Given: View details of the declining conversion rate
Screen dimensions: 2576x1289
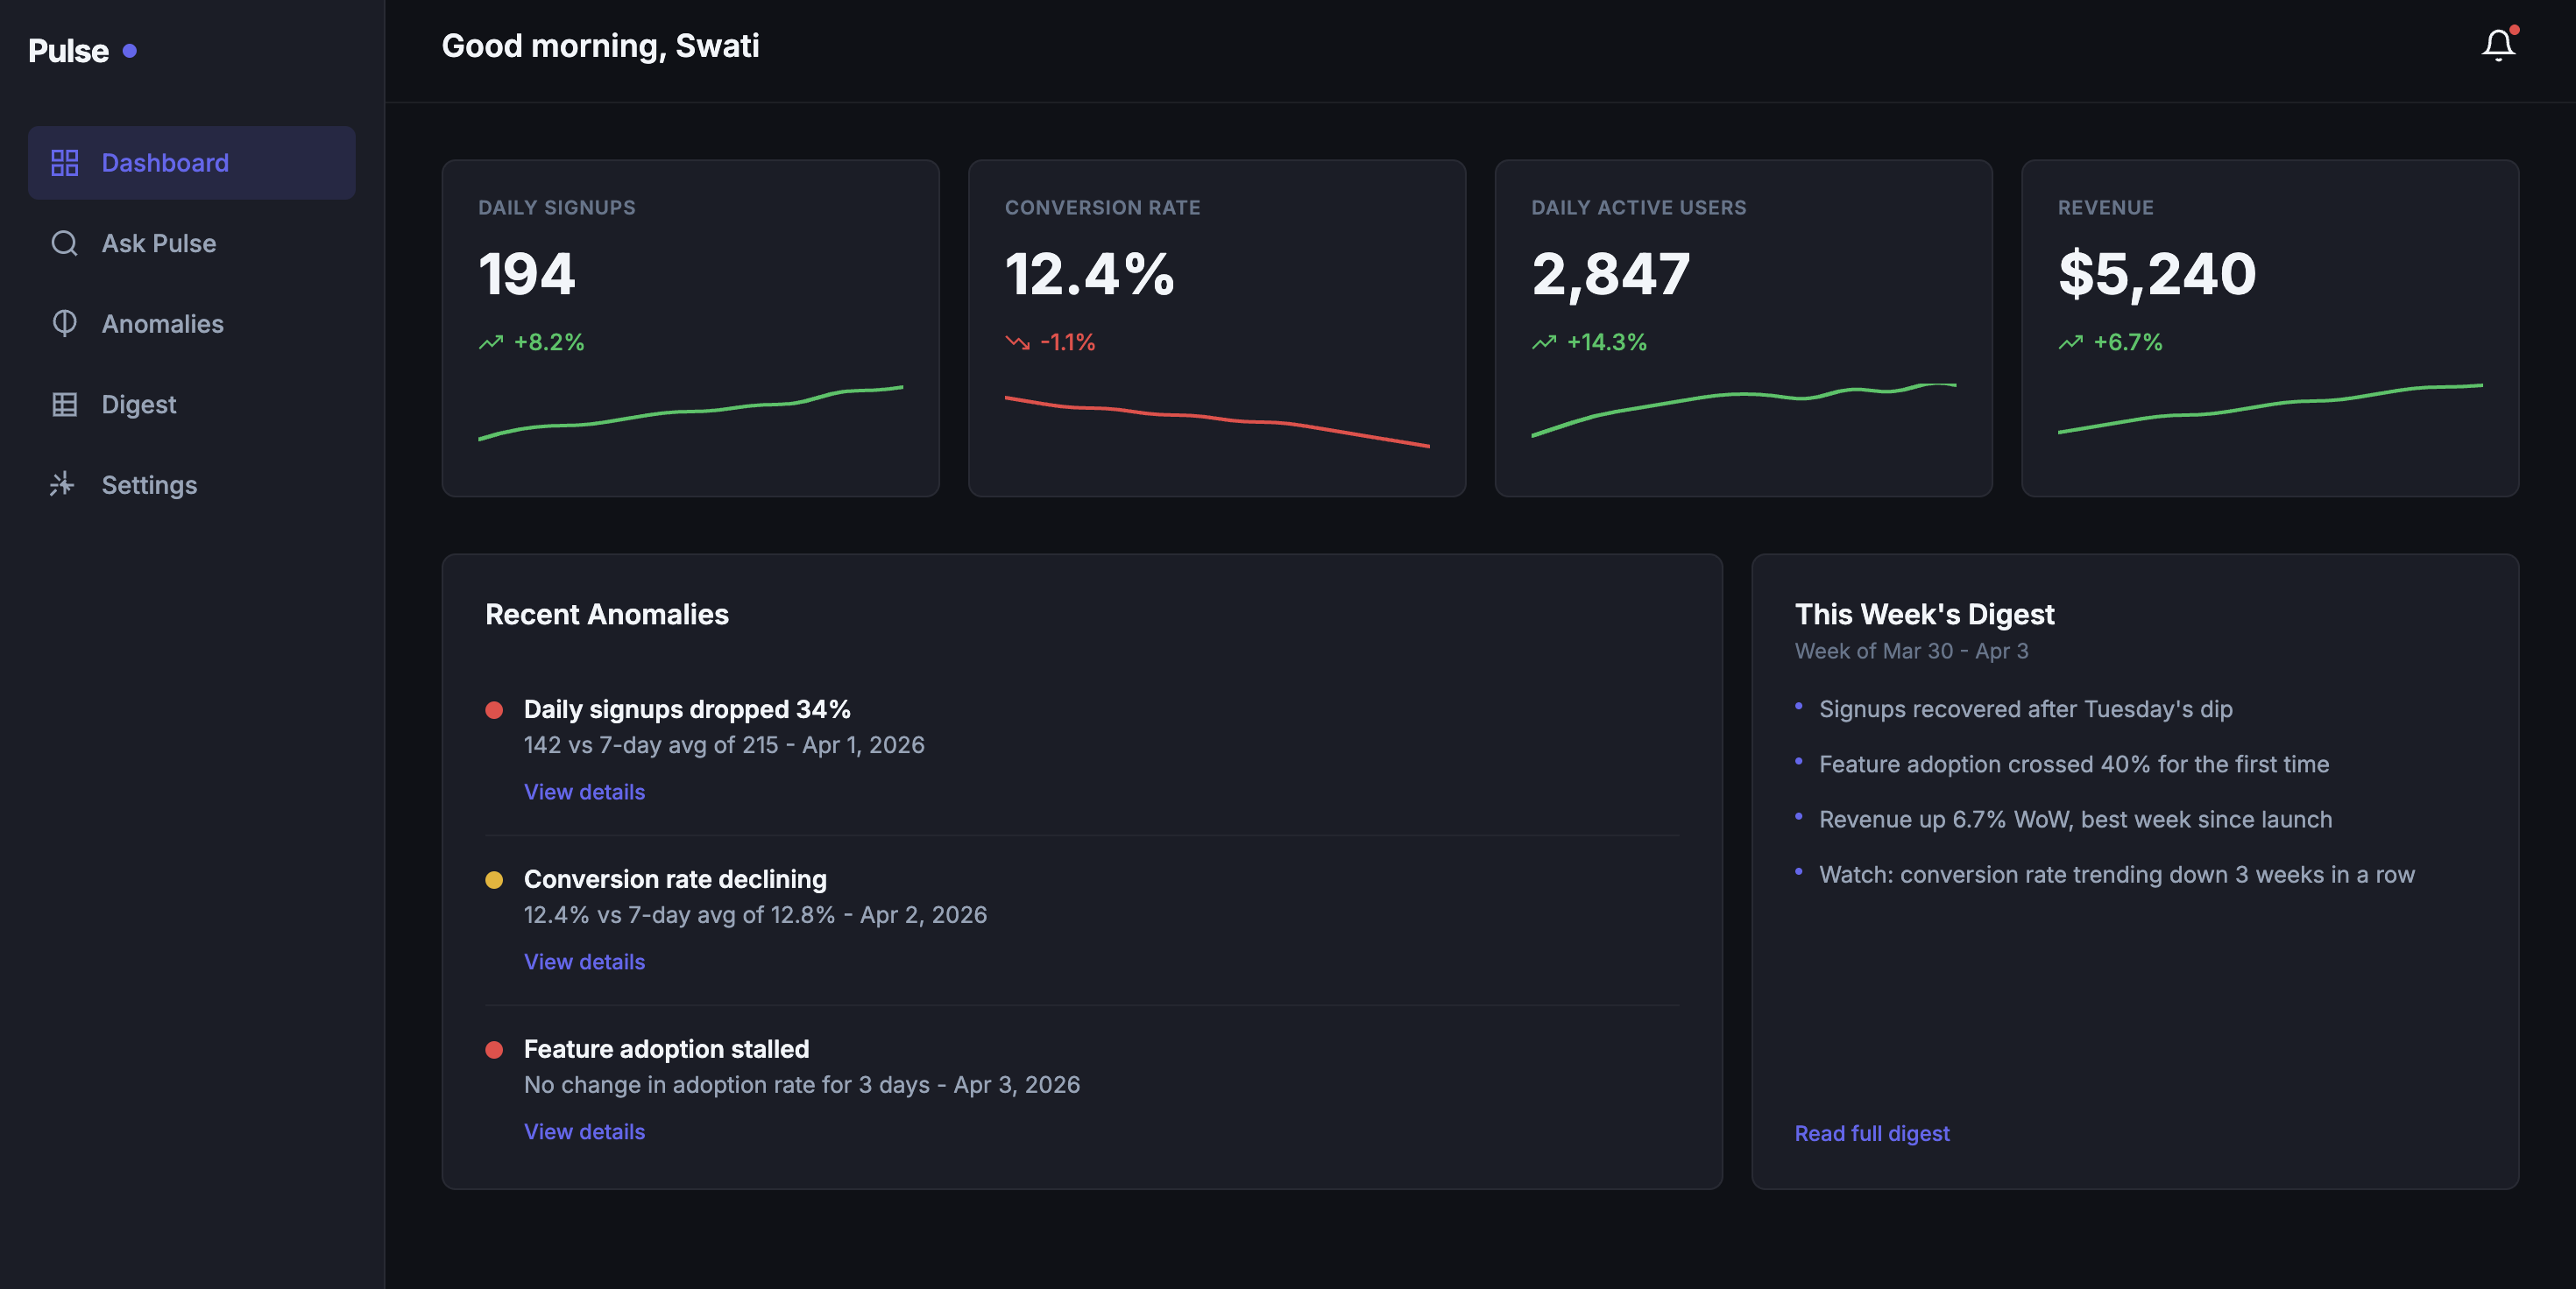Looking at the screenshot, I should [x=584, y=961].
